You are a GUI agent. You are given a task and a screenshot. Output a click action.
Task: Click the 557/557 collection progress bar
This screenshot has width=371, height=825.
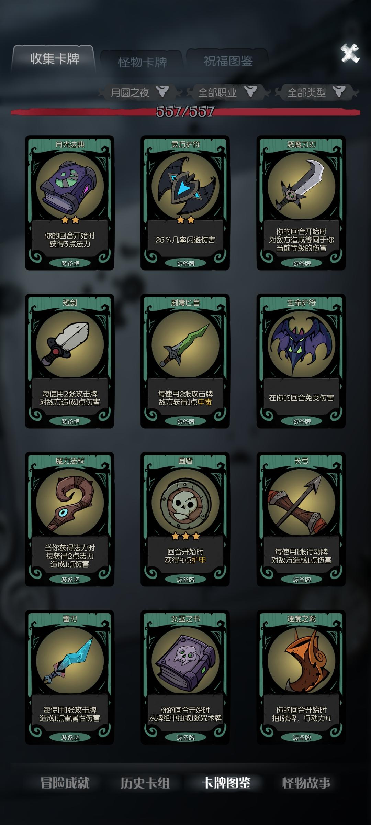coord(185,112)
